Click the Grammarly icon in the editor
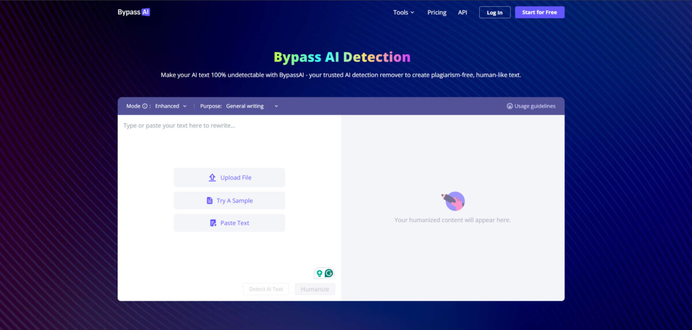Image resolution: width=692 pixels, height=330 pixels. coord(329,273)
